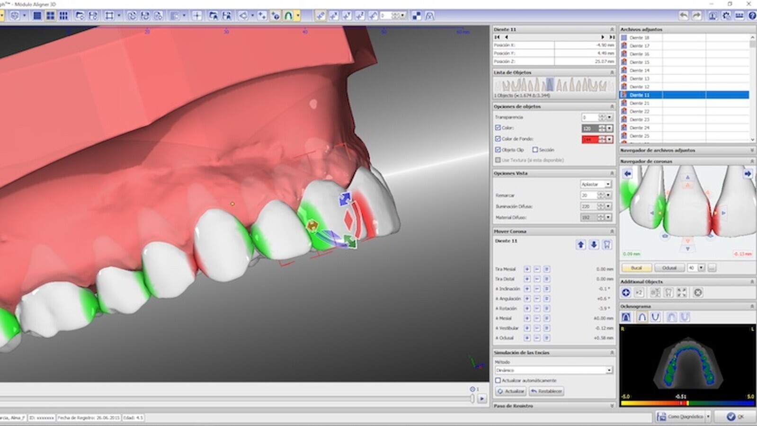Select the upper arch Oclusograma icon
757x426 pixels.
click(642, 317)
